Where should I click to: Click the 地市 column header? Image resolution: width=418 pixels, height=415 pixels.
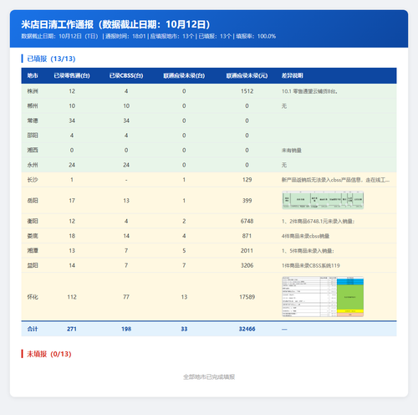pyautogui.click(x=33, y=75)
